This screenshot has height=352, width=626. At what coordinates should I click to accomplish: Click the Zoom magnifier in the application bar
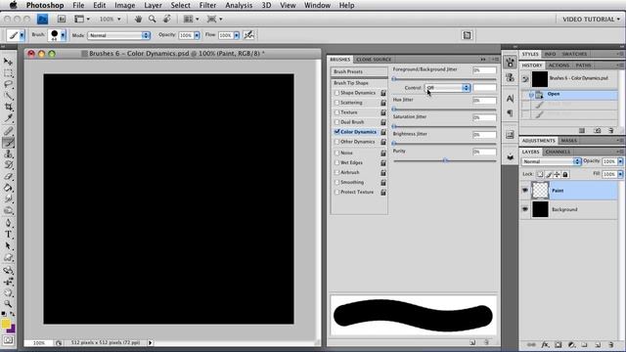[x=153, y=19]
